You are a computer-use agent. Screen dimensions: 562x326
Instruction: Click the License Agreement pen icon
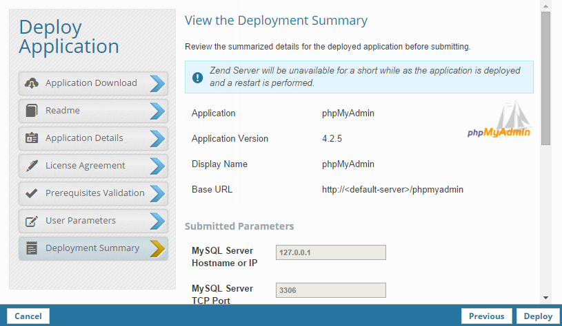click(x=31, y=166)
